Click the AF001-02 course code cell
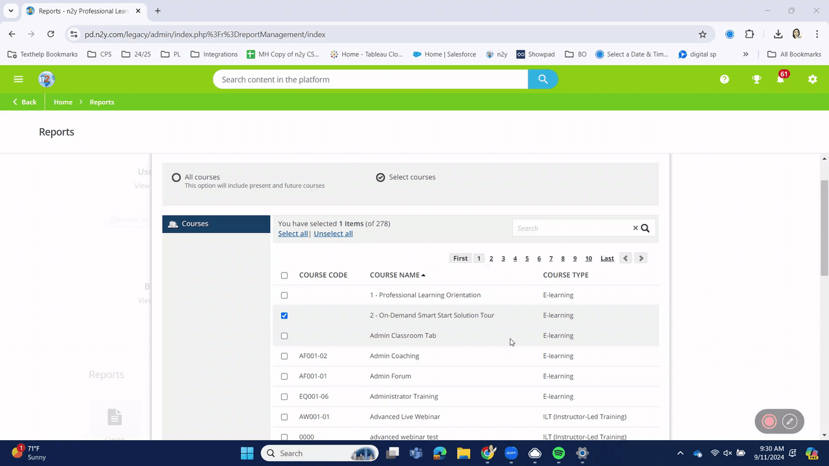Screen dimensions: 829x466 tap(313, 356)
